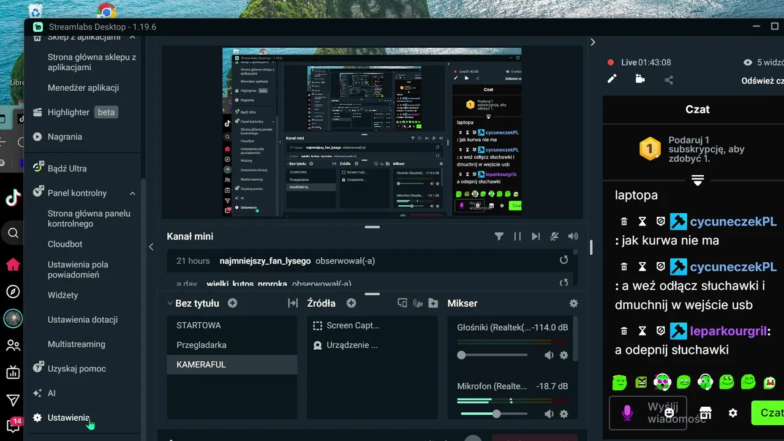Viewport: 784px width, 441px height.
Task: Open Ustawienia settings at sidebar bottom
Action: (61, 417)
